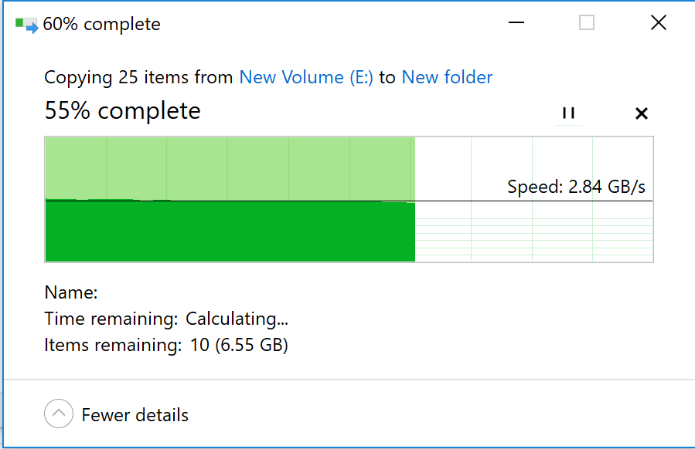Click the "Fewer details" label
This screenshot has width=695, height=449.
tap(135, 415)
